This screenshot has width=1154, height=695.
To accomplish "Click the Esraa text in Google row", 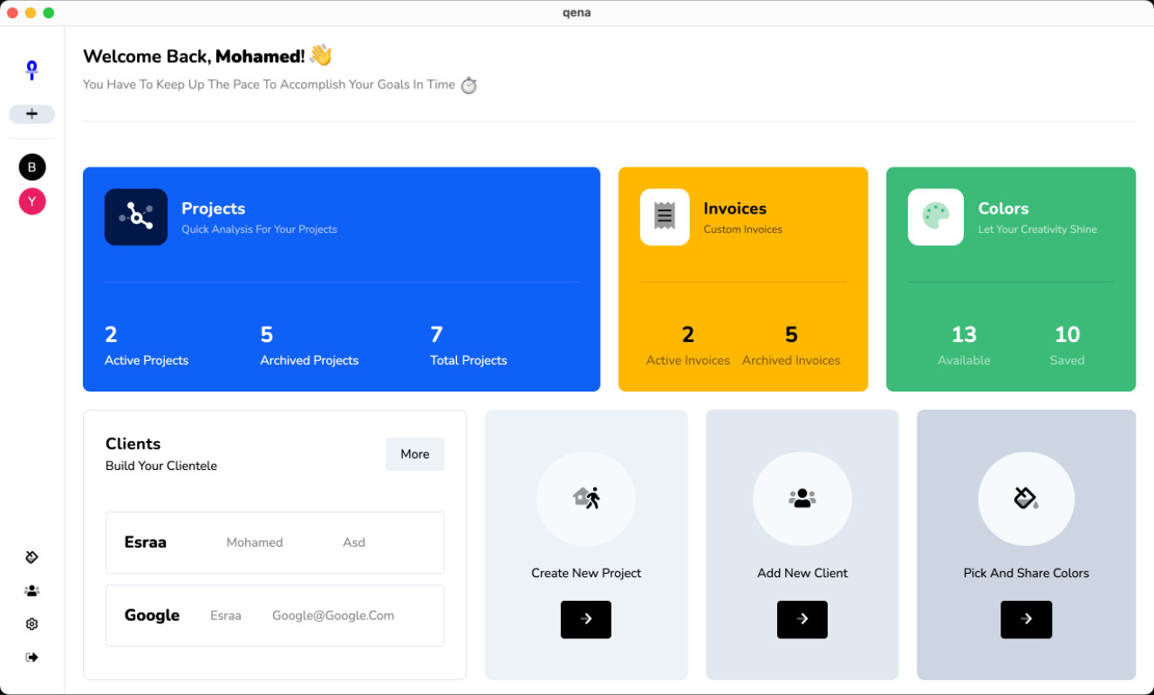I will click(x=226, y=616).
